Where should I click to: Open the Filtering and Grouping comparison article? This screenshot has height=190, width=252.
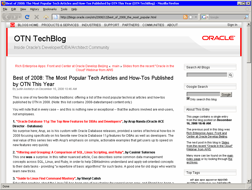coord(70,152)
